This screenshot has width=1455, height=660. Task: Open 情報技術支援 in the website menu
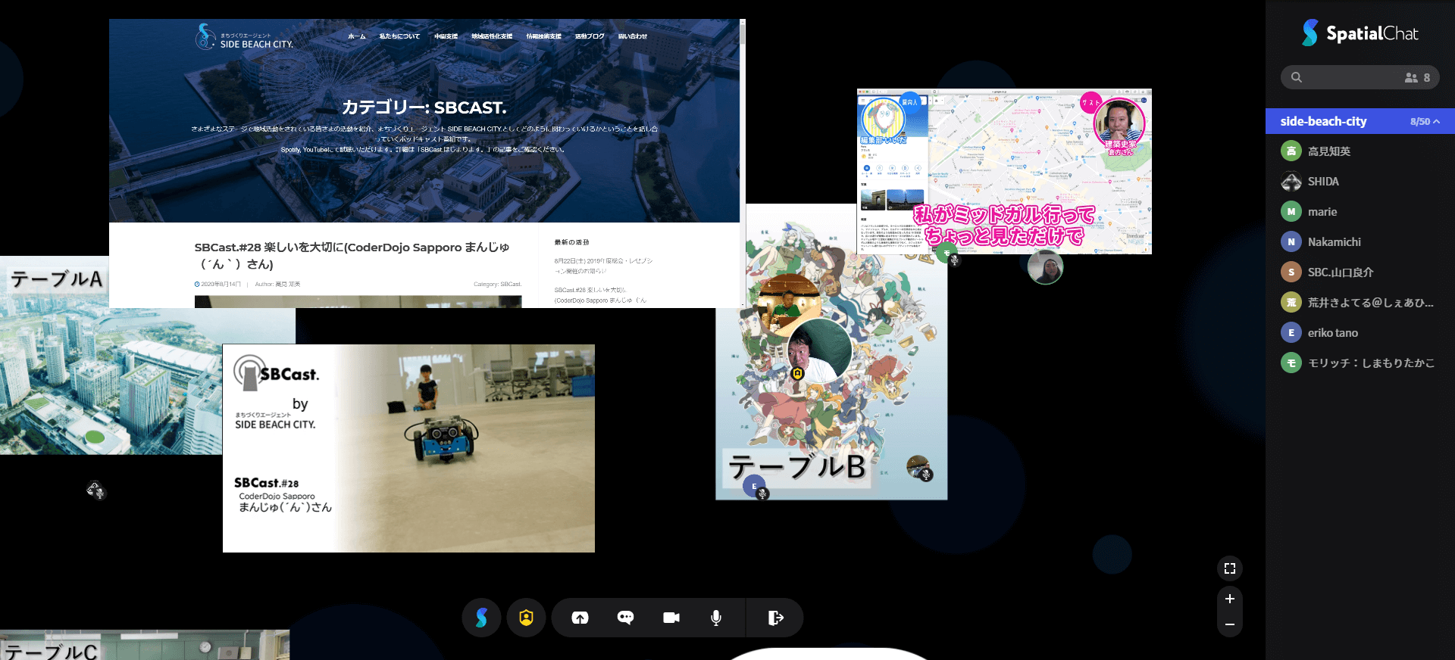coord(544,36)
